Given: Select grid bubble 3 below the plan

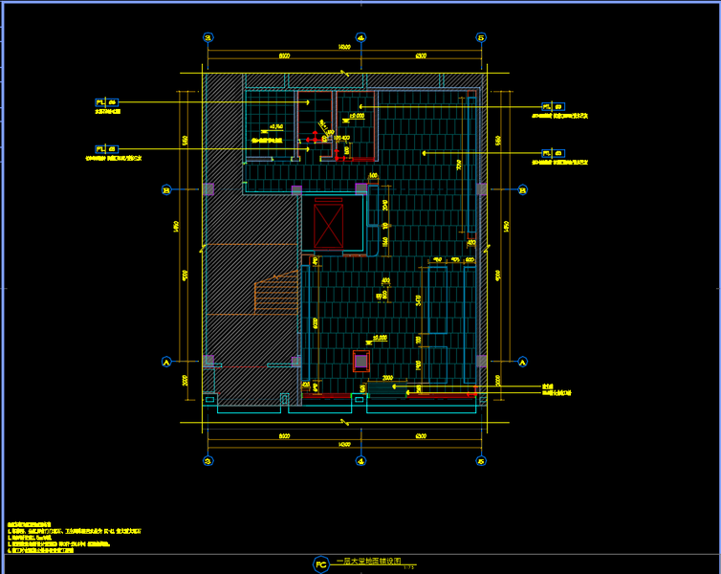Looking at the screenshot, I should (x=208, y=461).
